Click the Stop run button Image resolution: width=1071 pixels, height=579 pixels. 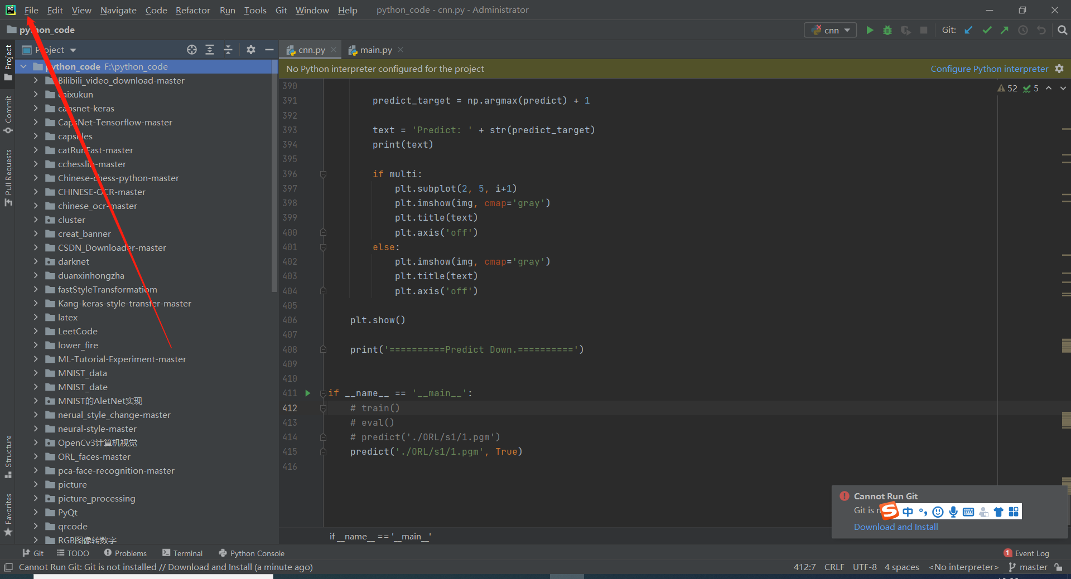924,30
